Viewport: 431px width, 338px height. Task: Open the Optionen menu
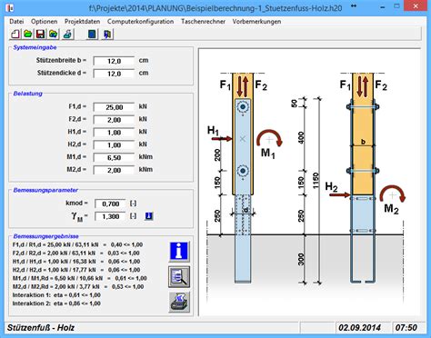[x=44, y=22]
